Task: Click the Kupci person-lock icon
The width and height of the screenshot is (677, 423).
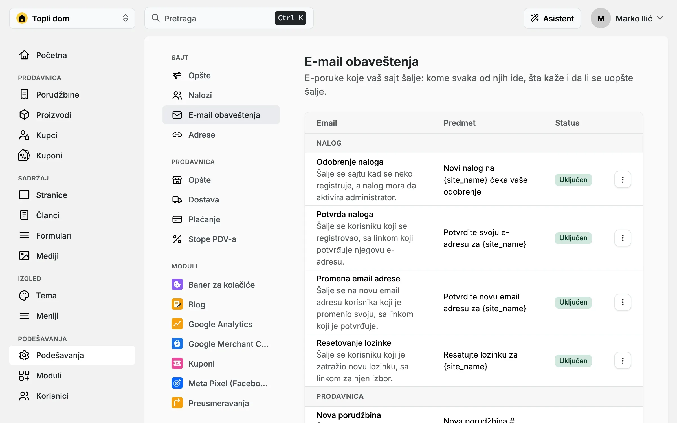Action: tap(24, 135)
